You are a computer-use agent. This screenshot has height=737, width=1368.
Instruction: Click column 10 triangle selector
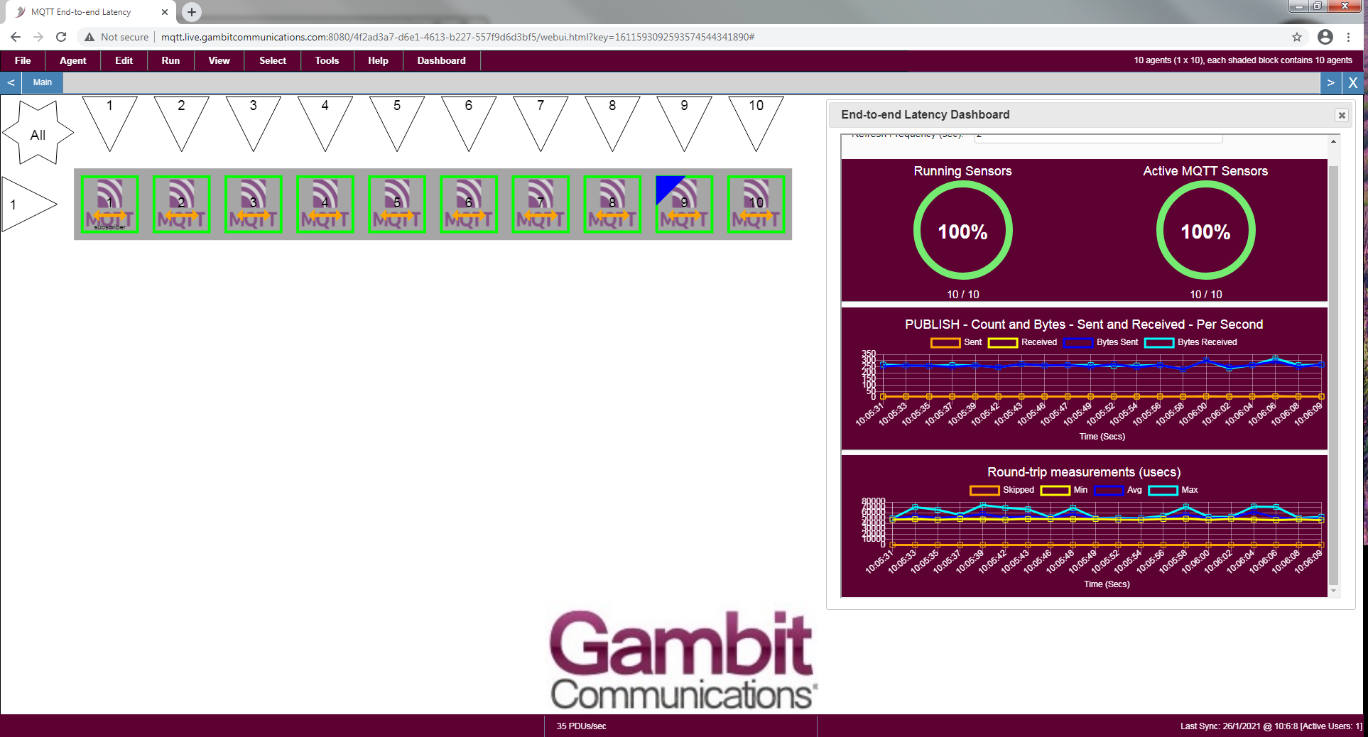(x=756, y=119)
